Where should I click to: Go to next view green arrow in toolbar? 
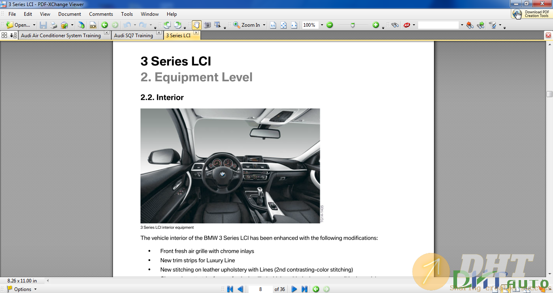point(115,25)
